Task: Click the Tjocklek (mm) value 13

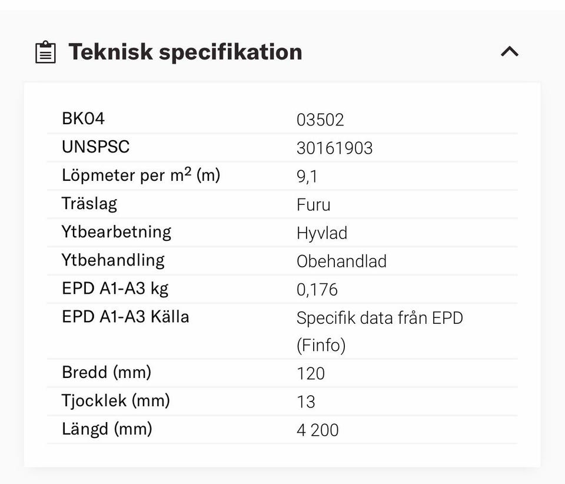Action: (x=306, y=402)
